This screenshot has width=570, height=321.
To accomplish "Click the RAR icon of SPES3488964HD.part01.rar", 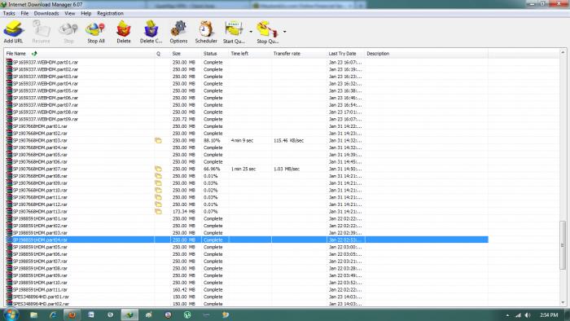I will click(x=9, y=297).
